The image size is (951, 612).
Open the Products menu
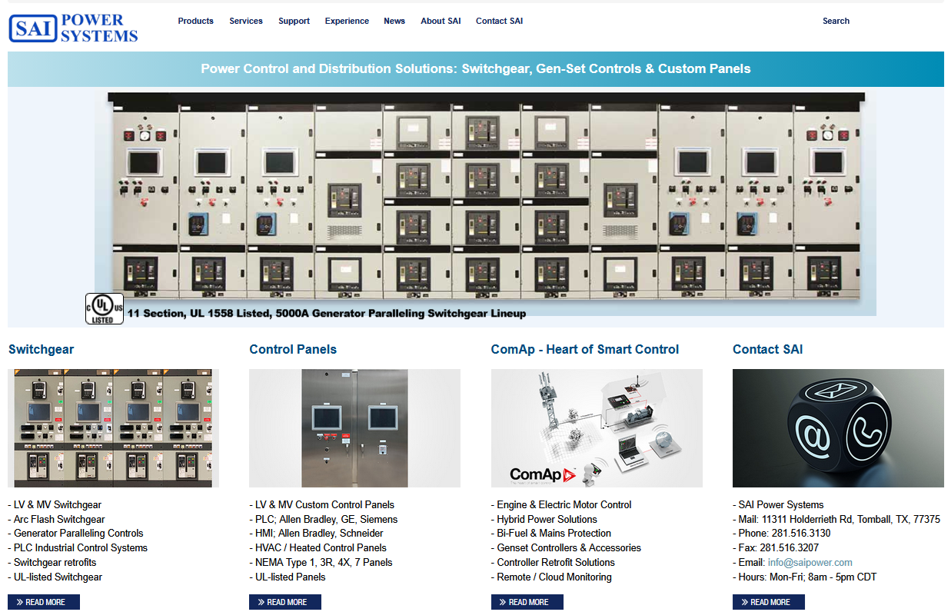pyautogui.click(x=195, y=21)
